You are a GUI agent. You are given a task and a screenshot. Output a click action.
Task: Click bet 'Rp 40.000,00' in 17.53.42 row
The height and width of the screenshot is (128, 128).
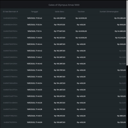tap(81, 18)
